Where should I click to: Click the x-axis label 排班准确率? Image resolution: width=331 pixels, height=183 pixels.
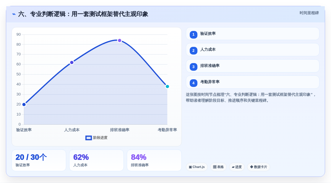tap(120, 130)
